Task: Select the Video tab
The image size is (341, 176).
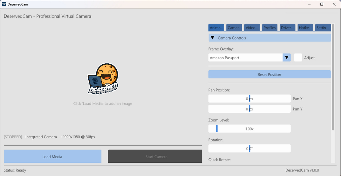Action: coord(252,28)
